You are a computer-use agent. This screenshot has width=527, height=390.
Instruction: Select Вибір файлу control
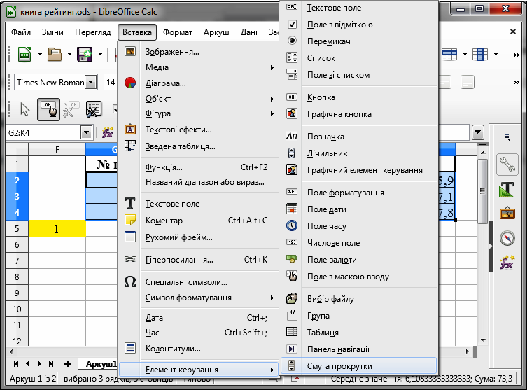358,299
